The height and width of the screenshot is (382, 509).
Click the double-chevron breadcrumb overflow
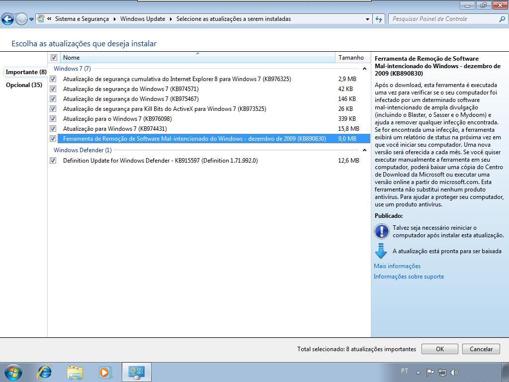49,19
